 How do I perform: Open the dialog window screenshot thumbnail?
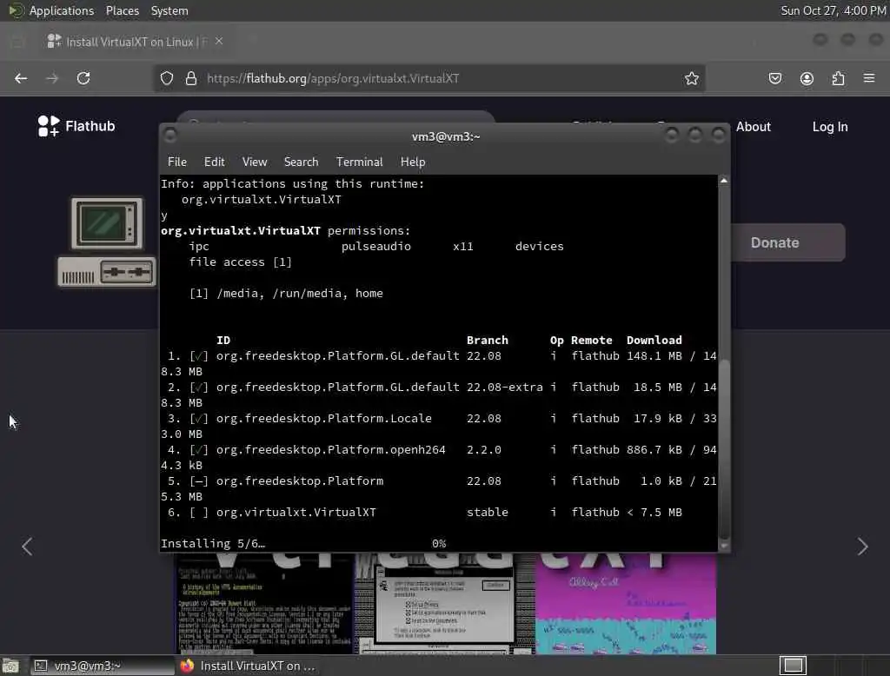pos(444,603)
